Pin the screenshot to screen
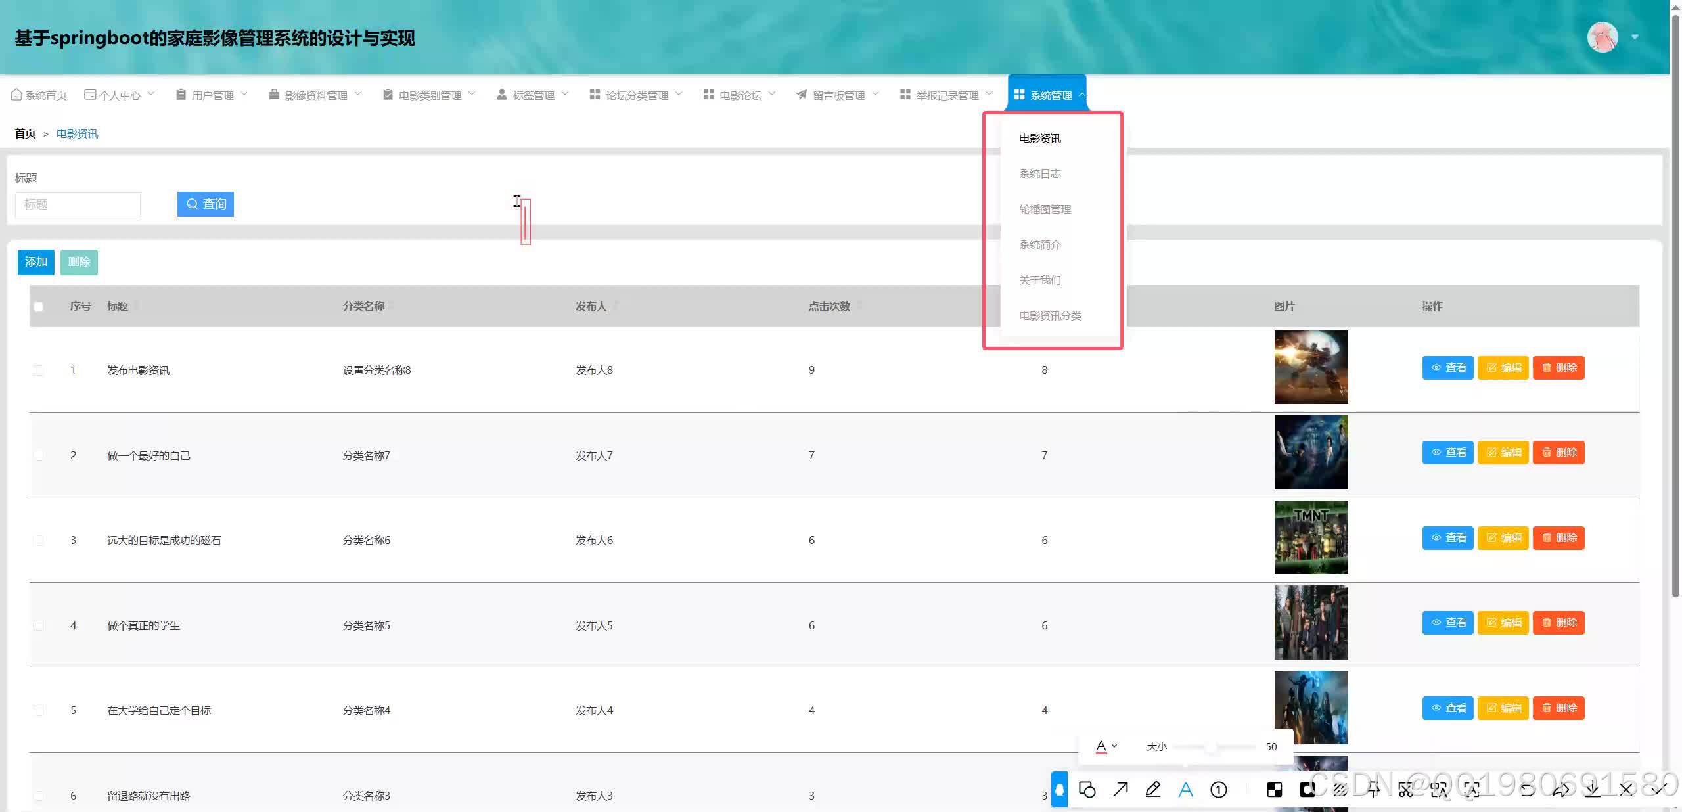1682x812 pixels. pyautogui.click(x=1373, y=790)
